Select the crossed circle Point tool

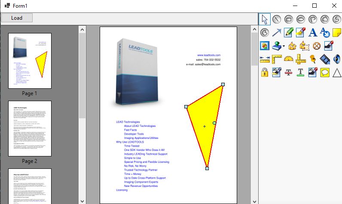coord(317,46)
